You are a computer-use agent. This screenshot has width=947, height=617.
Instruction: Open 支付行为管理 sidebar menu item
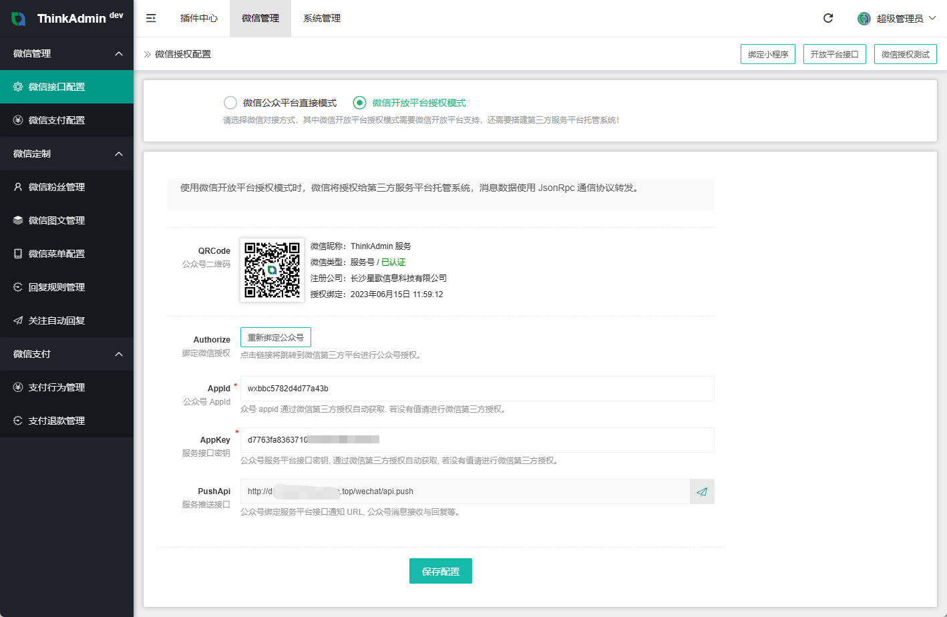click(x=67, y=387)
